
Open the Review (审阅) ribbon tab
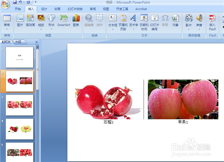click(x=93, y=9)
